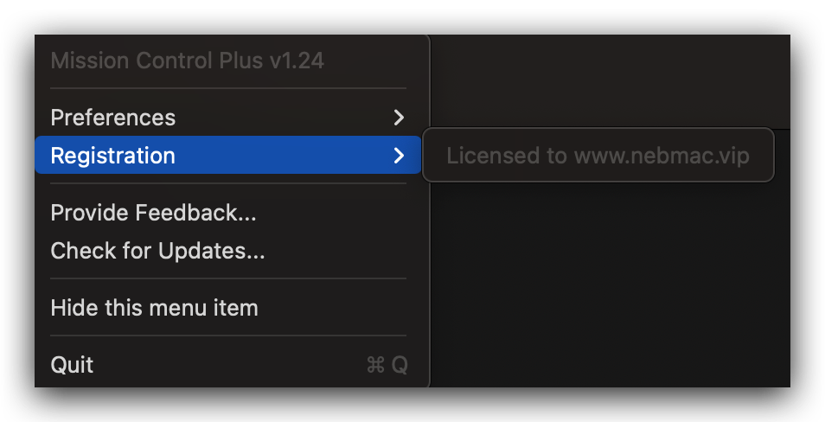The image size is (825, 422).
Task: Click Licensed to www.nebmac.vip submenu entry
Action: tap(598, 156)
